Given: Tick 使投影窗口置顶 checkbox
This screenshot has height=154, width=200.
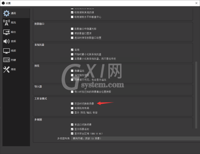Looking at the screenshot, I should click(72, 33).
